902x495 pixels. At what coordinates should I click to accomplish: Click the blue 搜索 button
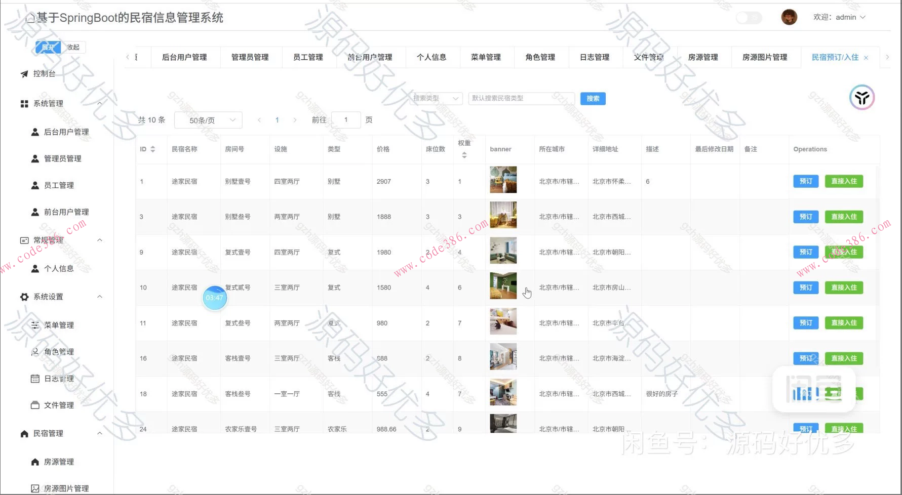[593, 99]
